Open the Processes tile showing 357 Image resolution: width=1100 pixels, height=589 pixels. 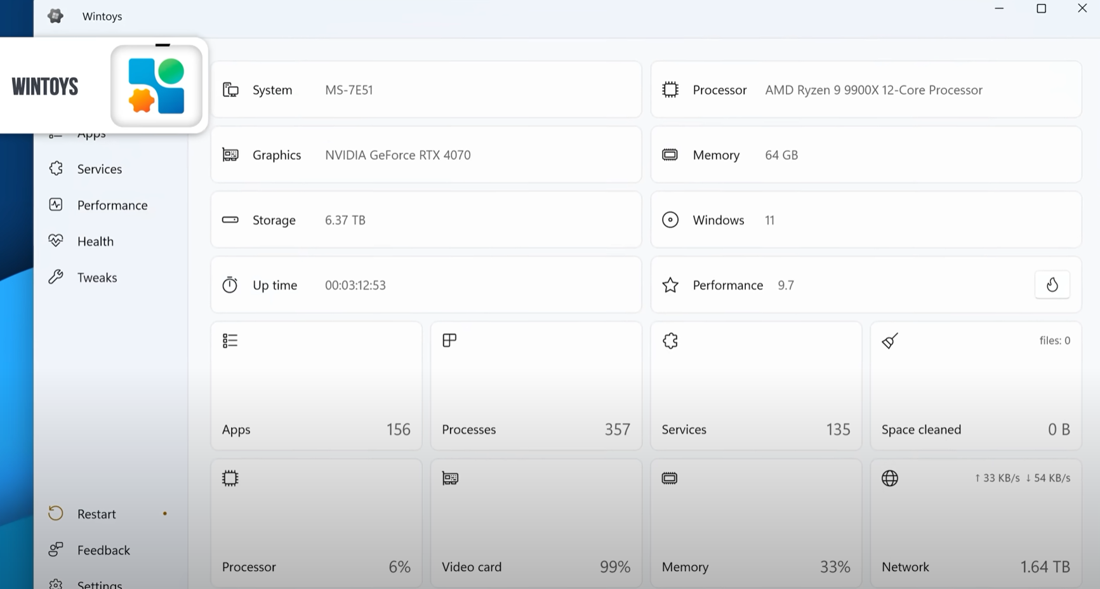click(536, 386)
